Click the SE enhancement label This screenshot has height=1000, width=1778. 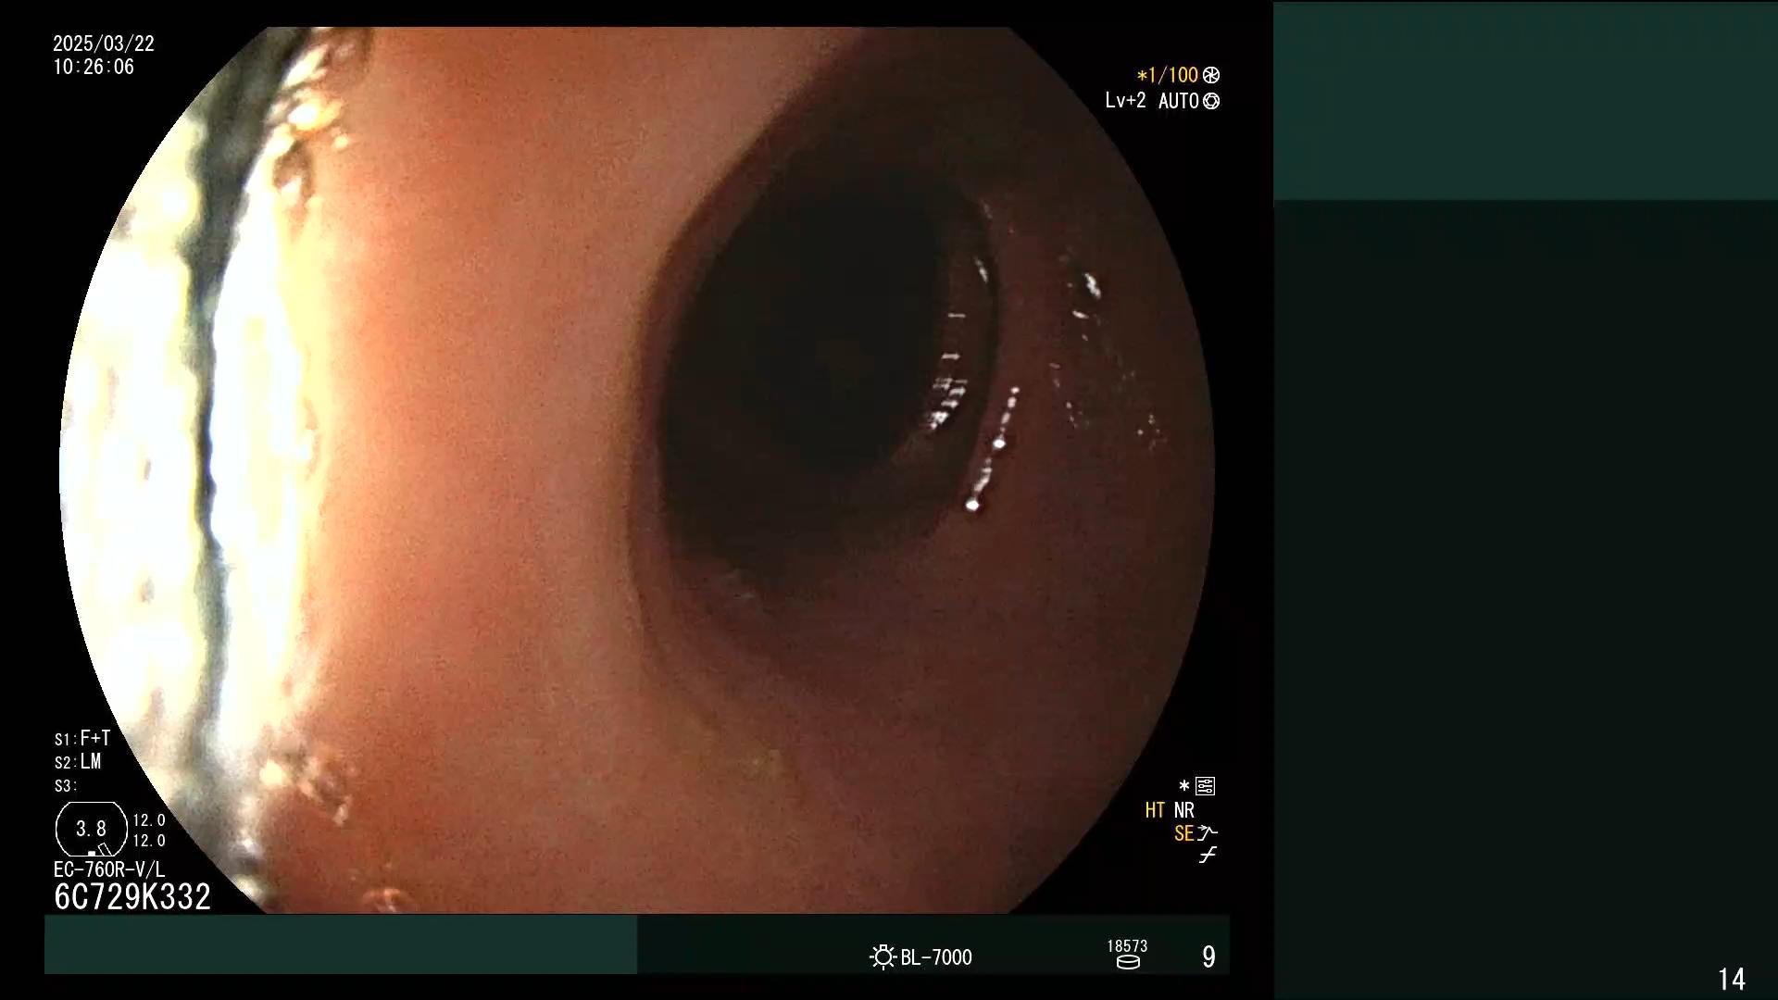pyautogui.click(x=1183, y=833)
